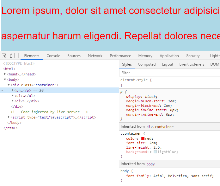Click the styles Filter input field
Viewport: 220px width, 186px height.
(169, 73)
